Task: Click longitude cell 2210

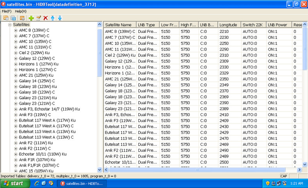Action: [x=224, y=31]
